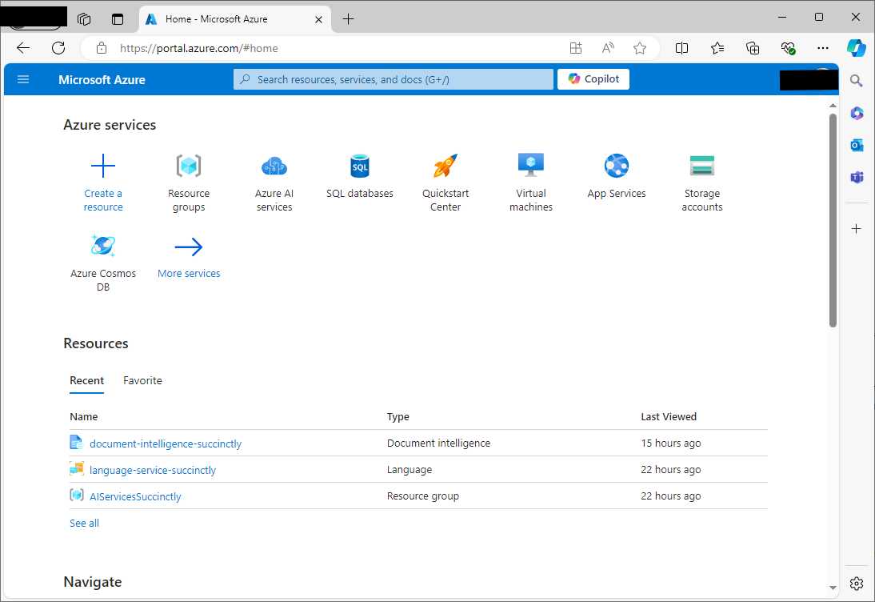Click the More services text link
This screenshot has height=602, width=875.
tap(189, 274)
